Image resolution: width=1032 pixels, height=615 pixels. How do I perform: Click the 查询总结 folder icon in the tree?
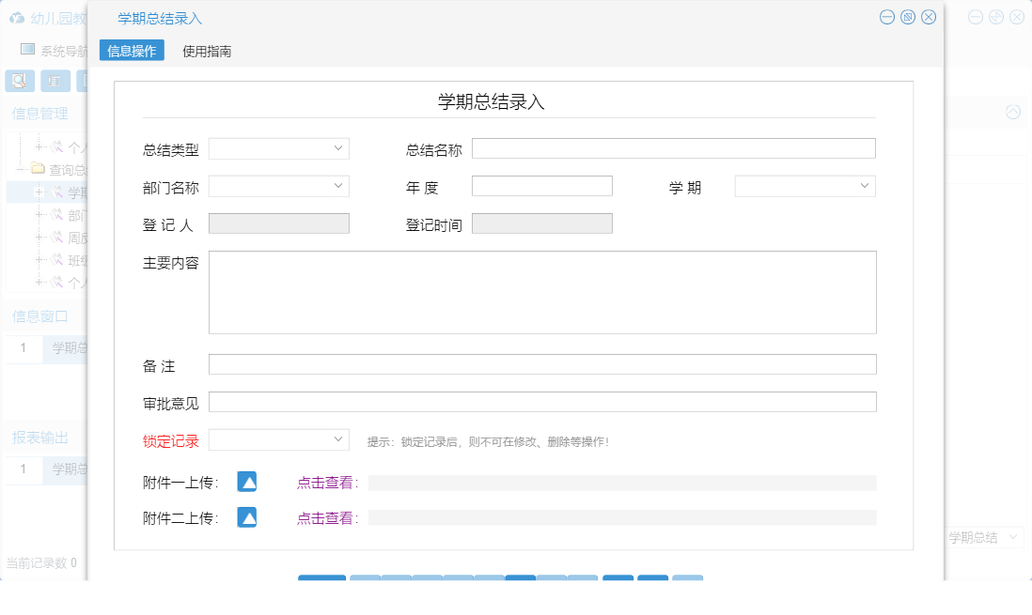tap(38, 169)
